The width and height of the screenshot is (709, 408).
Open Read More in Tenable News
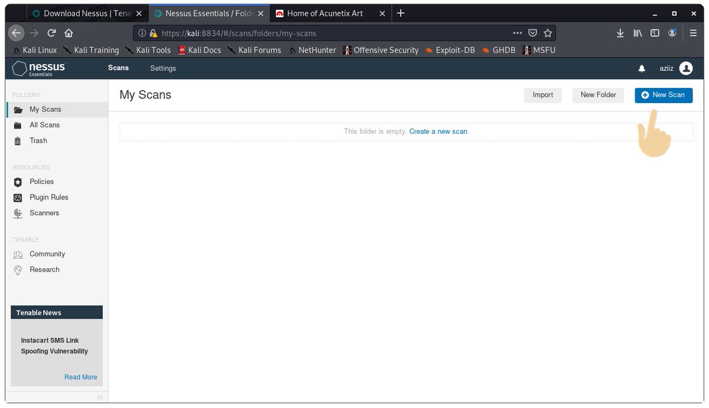pos(81,377)
